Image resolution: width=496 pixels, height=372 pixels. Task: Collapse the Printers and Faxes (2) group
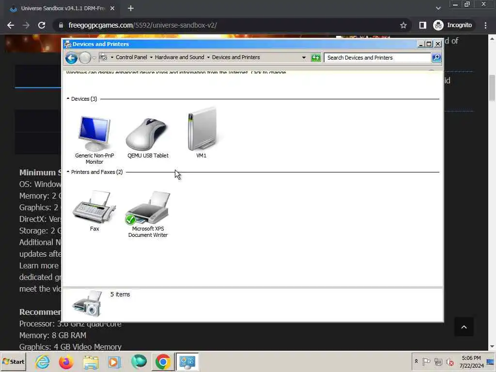[x=68, y=172]
